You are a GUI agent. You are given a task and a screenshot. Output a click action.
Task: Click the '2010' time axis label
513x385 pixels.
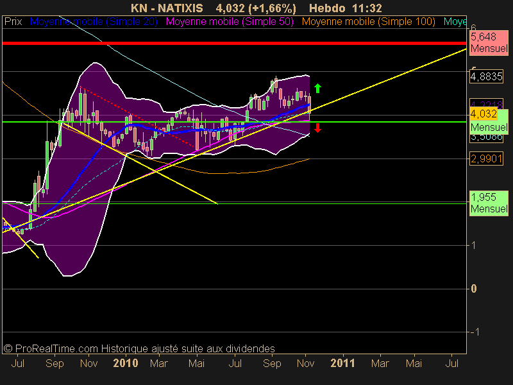pos(126,363)
